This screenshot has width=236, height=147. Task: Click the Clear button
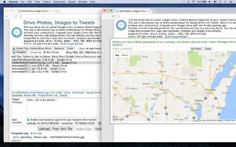click(70, 49)
